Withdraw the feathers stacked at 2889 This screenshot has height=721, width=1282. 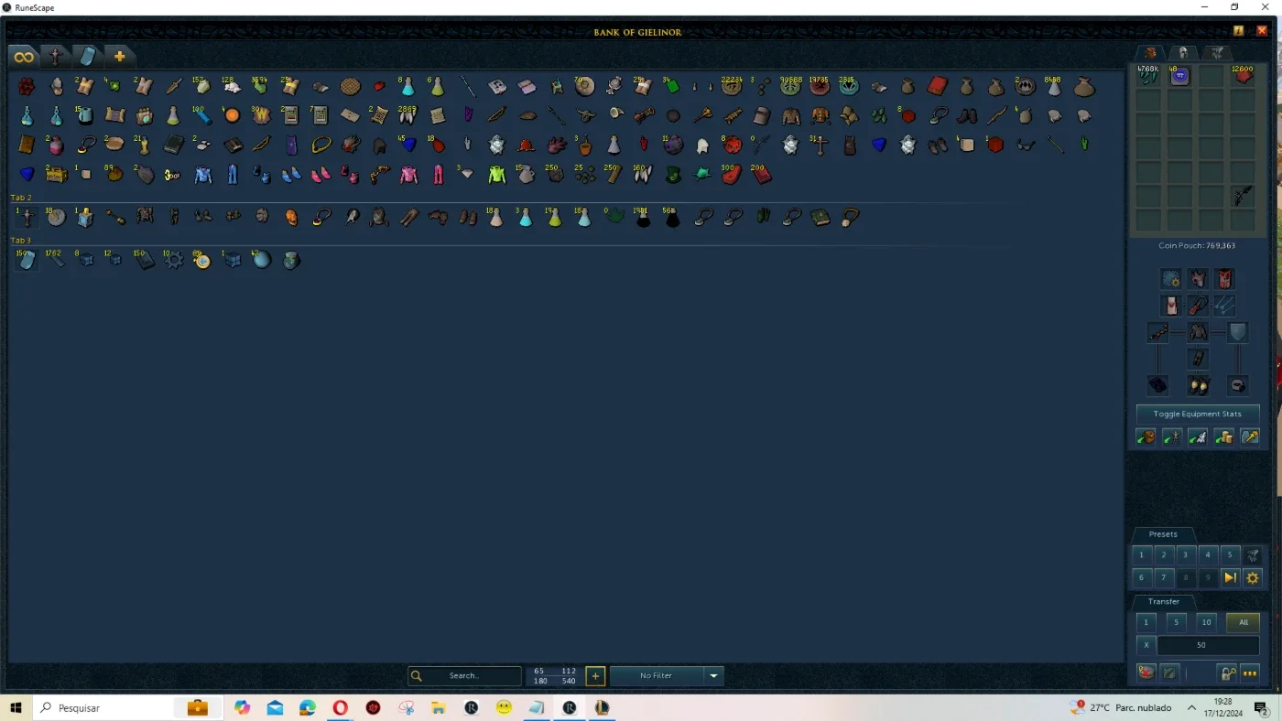pyautogui.click(x=407, y=115)
